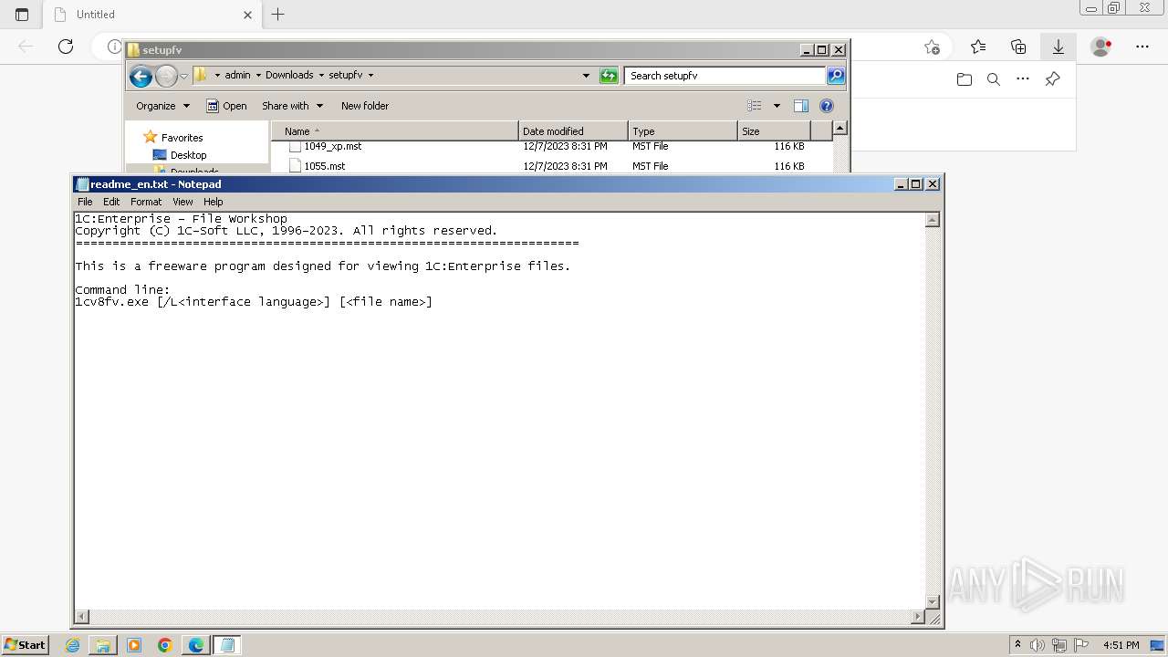
Task: Sort files by the Type column header
Action: click(x=683, y=131)
